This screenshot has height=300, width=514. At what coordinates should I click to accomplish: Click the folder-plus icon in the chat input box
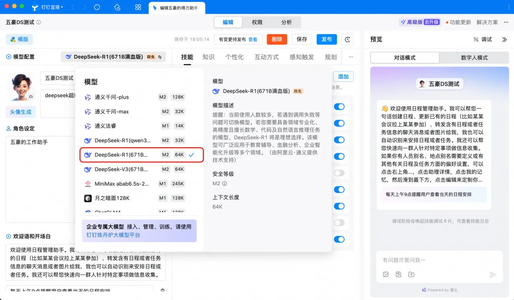click(x=411, y=274)
